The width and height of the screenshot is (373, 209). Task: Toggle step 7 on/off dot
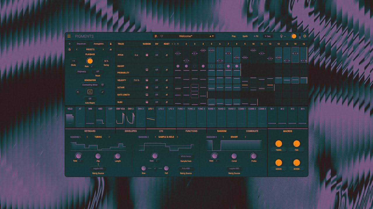[x=228, y=66]
